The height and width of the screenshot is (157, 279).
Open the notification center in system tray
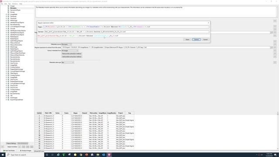[276, 155]
